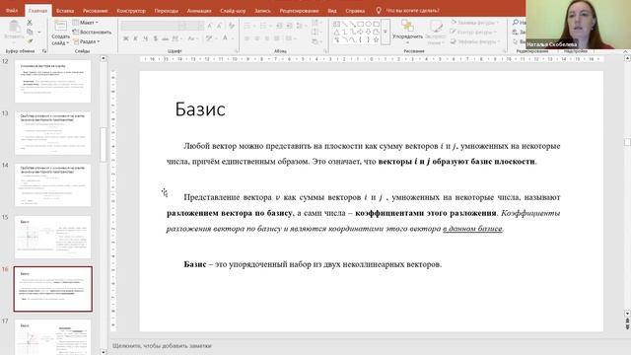
Task: Expand the shapes gallery More arrow
Action: [x=386, y=32]
